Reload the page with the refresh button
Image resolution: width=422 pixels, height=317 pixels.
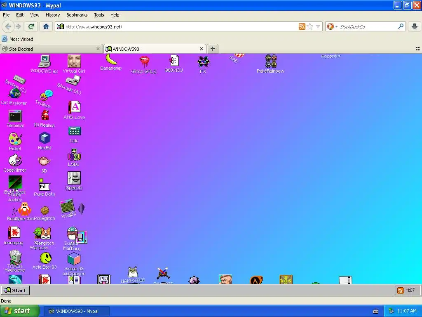point(31,26)
